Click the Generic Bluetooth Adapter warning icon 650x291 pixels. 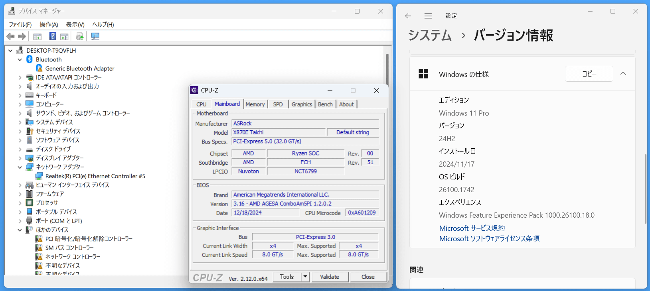tap(39, 69)
